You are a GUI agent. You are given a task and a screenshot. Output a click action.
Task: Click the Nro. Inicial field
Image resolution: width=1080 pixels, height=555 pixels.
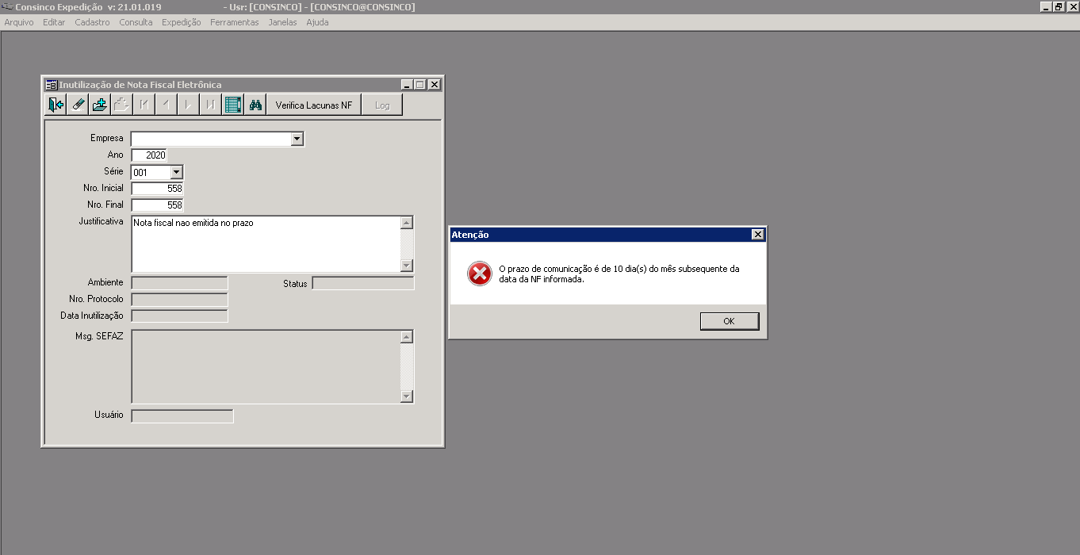click(157, 189)
